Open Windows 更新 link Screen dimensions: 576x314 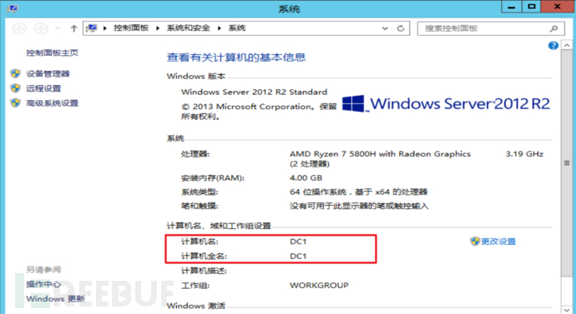(55, 299)
